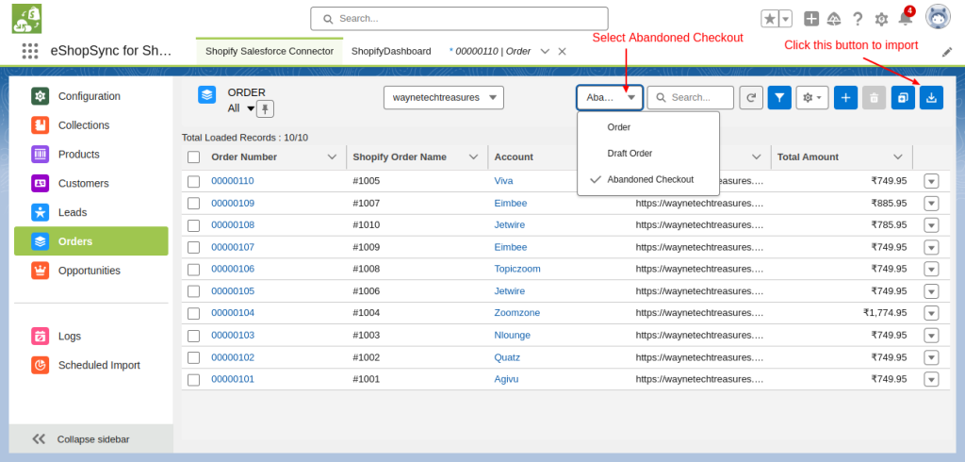Expand the ORDER All list view arrow
This screenshot has width=965, height=462.
251,109
